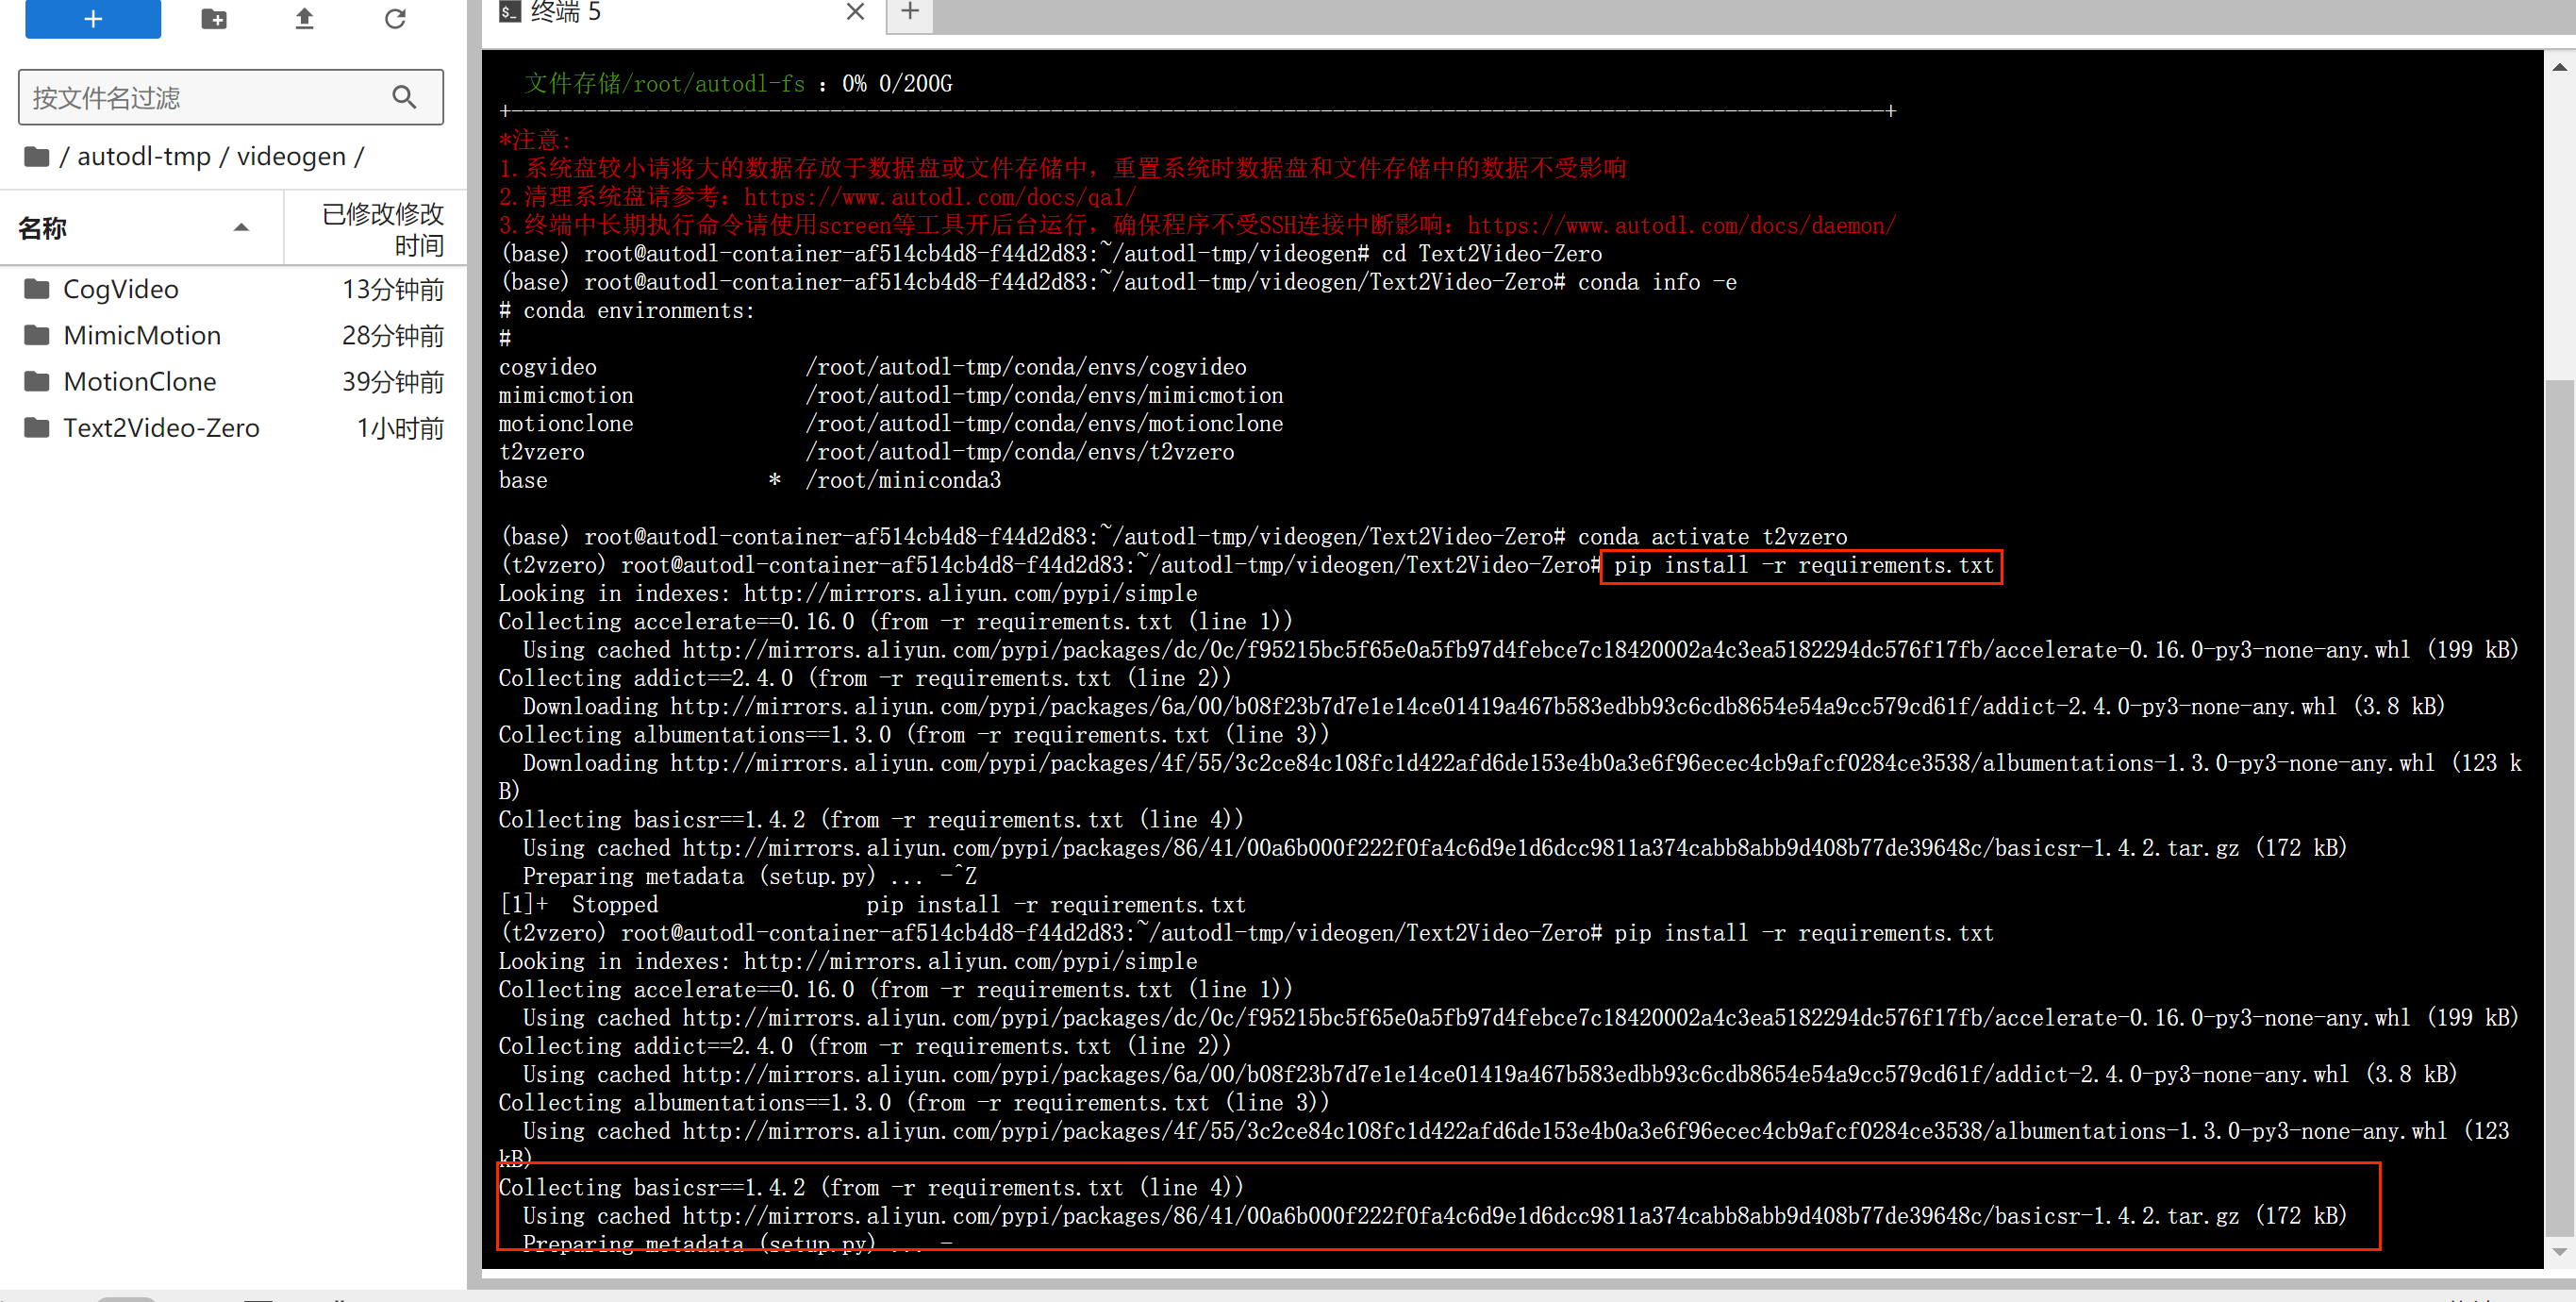Create a new folder with toolbar icon

214,18
